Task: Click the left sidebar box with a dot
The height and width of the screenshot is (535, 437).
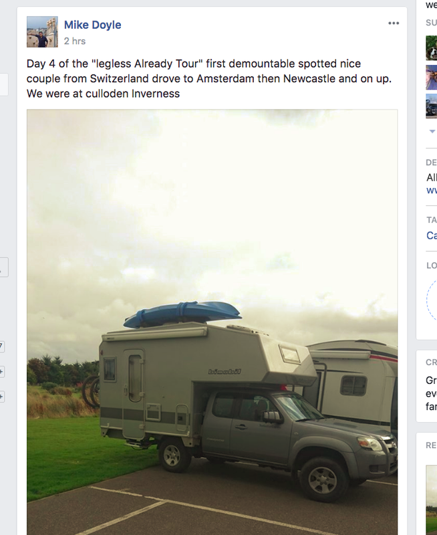Action: (4, 267)
